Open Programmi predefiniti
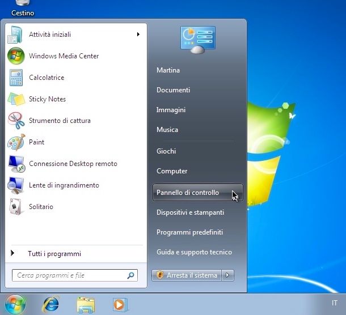 point(189,232)
